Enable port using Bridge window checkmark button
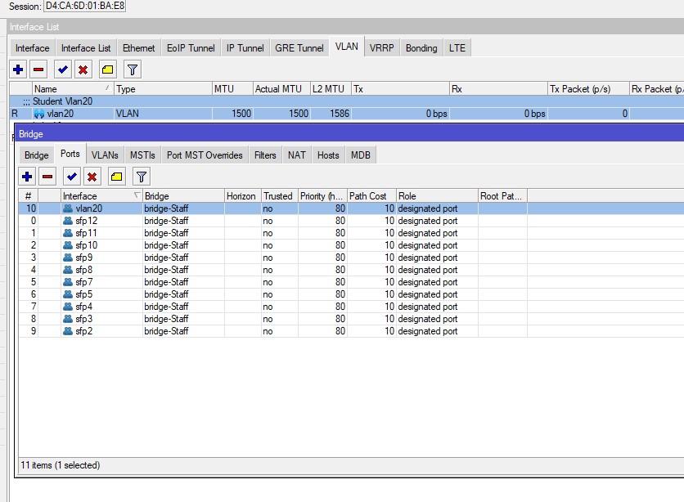This screenshot has width=684, height=502. 71,177
